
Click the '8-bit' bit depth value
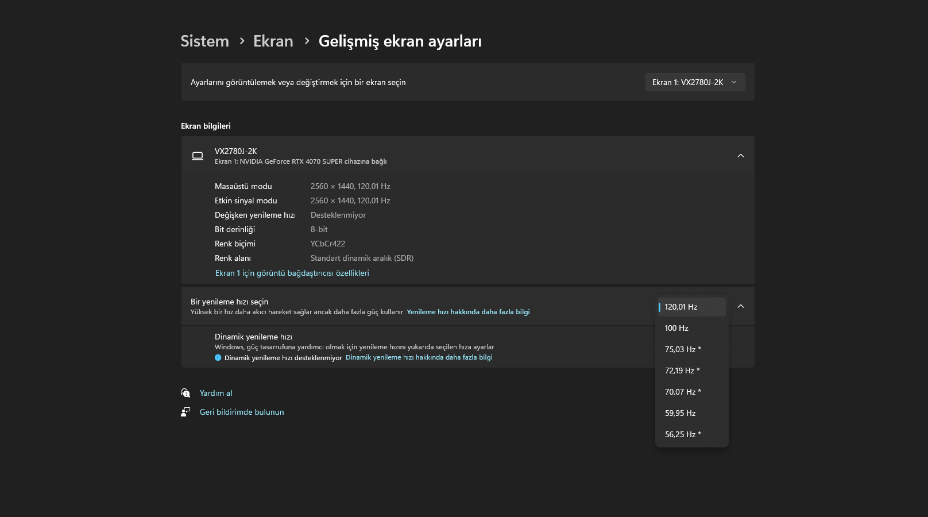pos(319,229)
